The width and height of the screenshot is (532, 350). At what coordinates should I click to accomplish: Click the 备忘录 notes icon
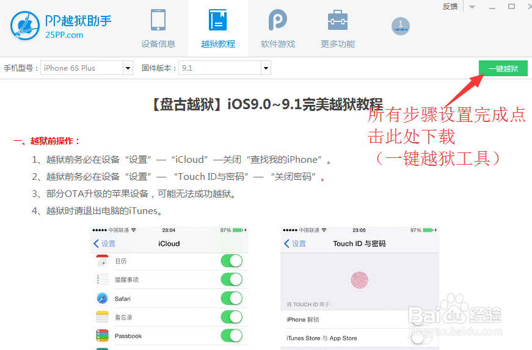tap(102, 317)
